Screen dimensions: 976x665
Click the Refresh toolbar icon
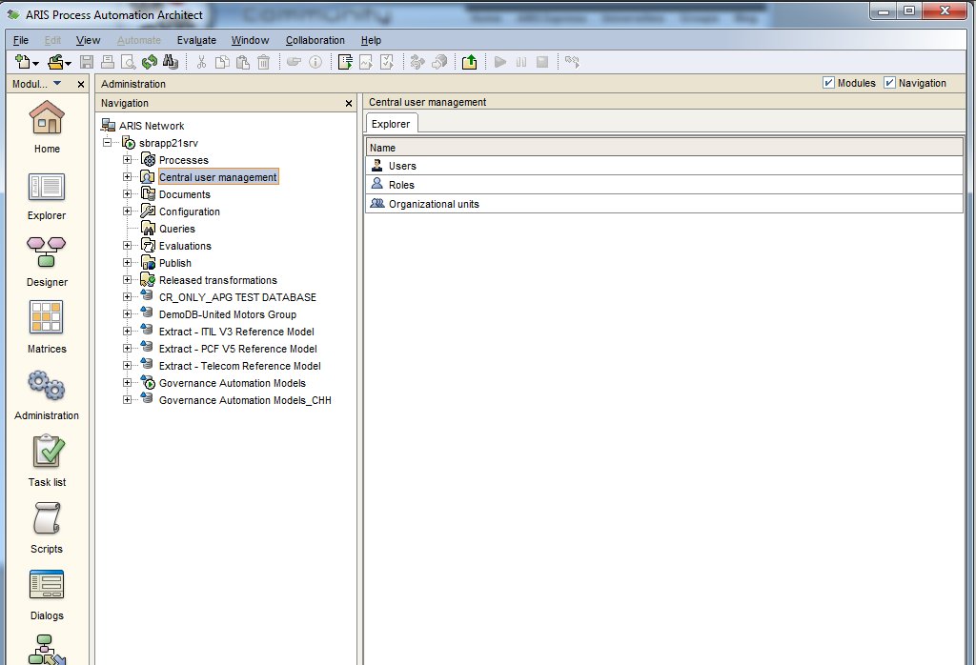click(x=149, y=61)
